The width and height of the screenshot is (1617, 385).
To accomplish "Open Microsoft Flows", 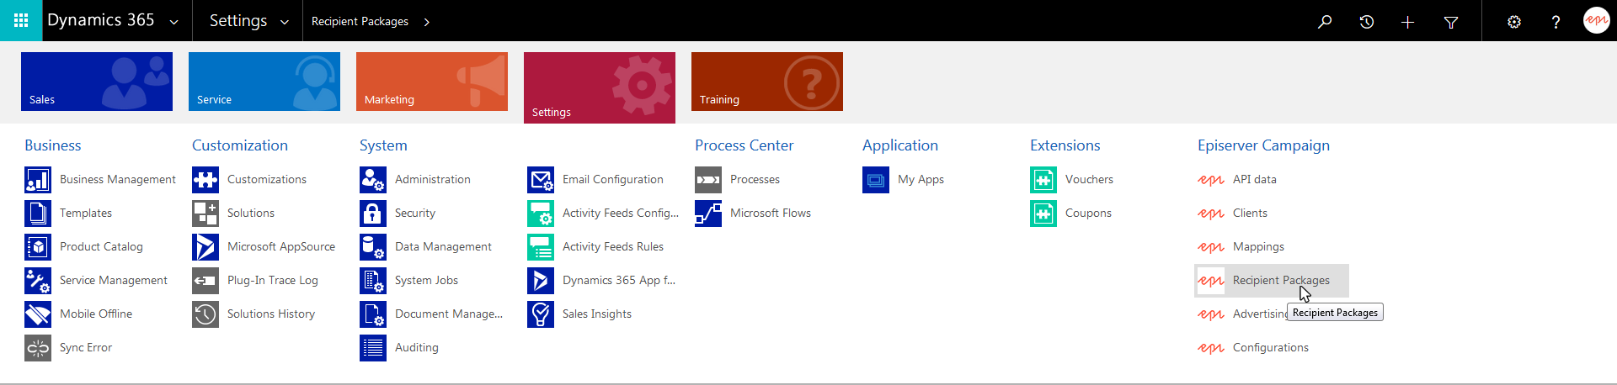I will 770,214.
